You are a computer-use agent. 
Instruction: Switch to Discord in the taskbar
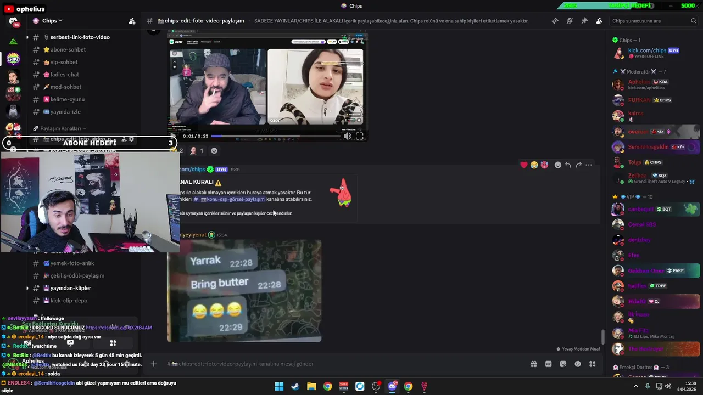[x=392, y=386]
